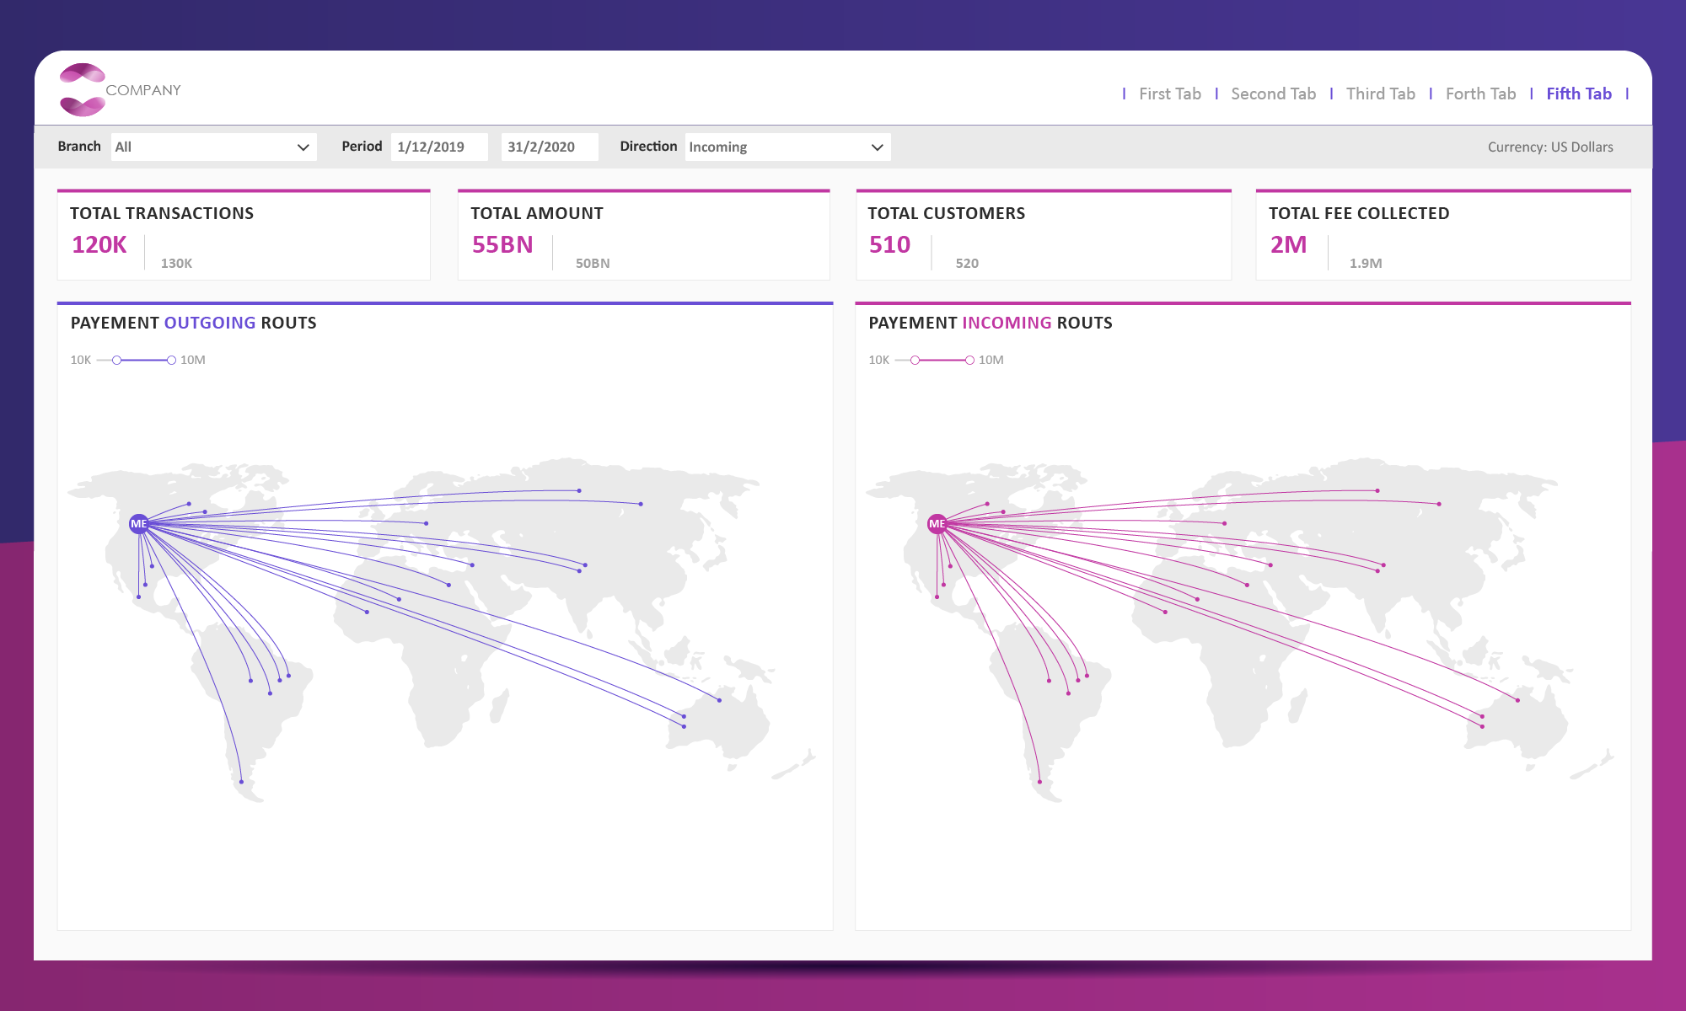Click the period start date 1/12/2019 field

pyautogui.click(x=438, y=147)
